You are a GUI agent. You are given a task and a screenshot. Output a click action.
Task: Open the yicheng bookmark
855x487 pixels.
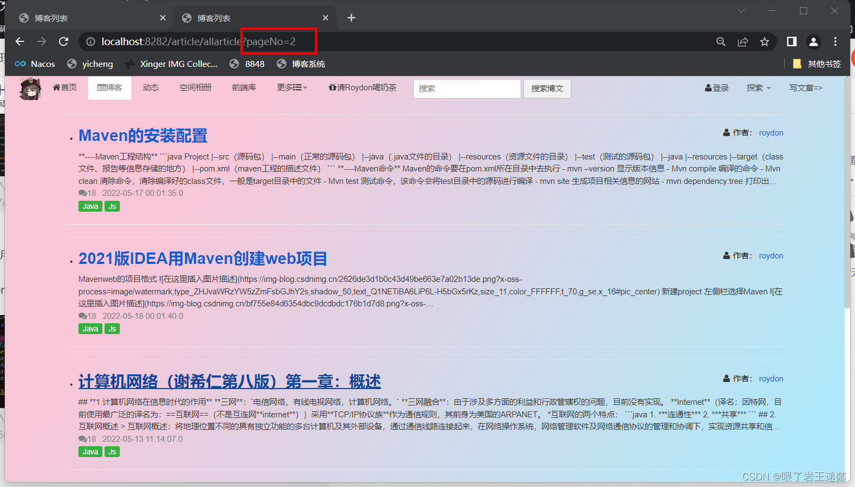[x=90, y=64]
